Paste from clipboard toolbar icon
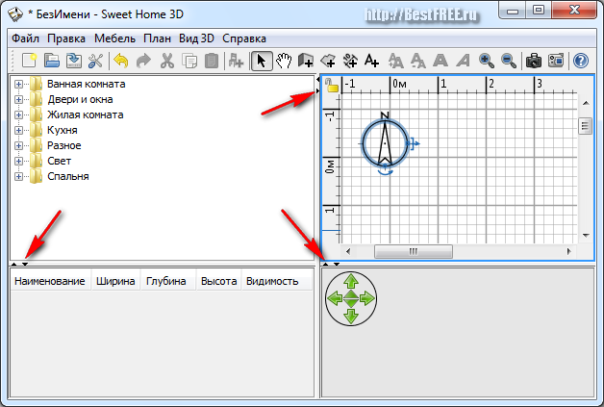The image size is (604, 407). 212,61
